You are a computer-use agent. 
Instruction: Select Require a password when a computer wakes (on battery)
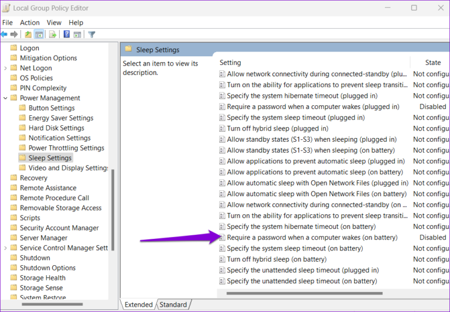coord(312,238)
